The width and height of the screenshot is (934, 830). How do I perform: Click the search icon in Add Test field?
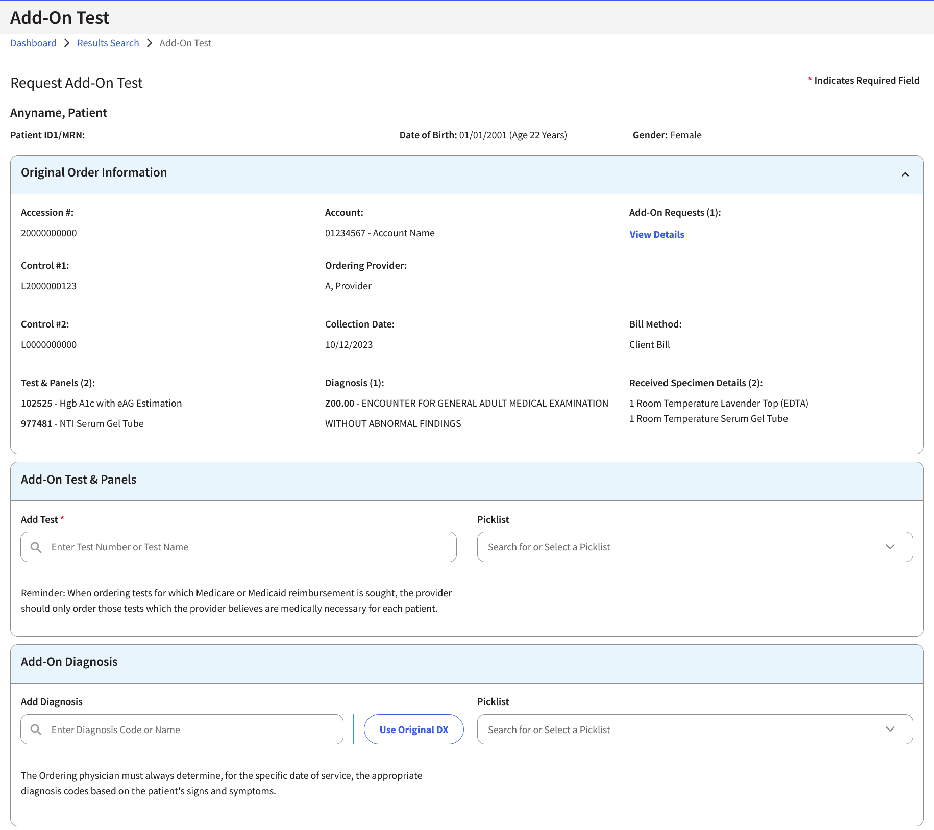click(36, 546)
